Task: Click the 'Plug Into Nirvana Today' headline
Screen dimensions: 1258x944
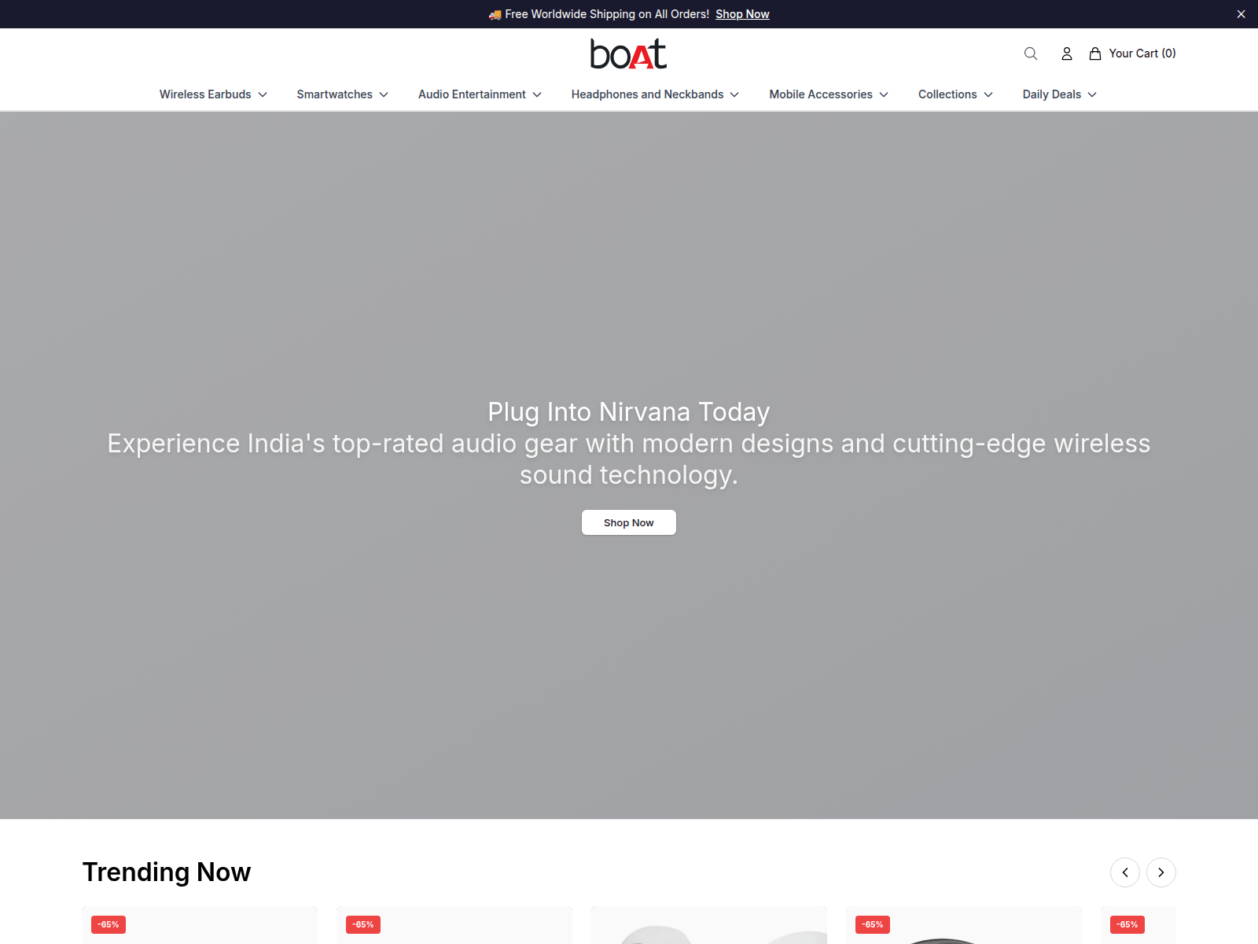Action: click(629, 412)
